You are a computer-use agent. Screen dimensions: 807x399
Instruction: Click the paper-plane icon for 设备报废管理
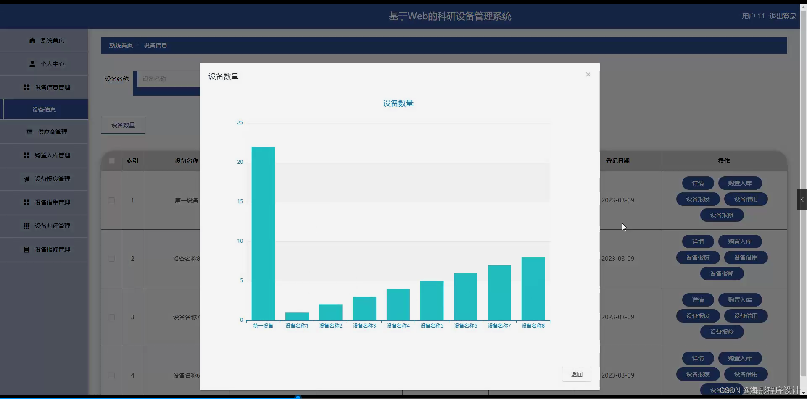(x=26, y=179)
